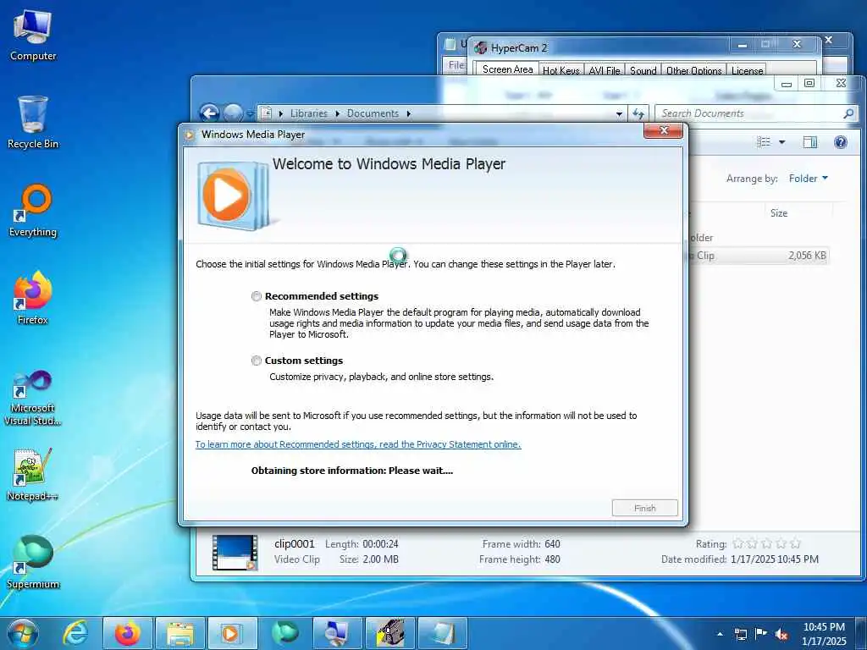Open Internet Explorer from the taskbar
This screenshot has width=867, height=650.
[x=75, y=633]
